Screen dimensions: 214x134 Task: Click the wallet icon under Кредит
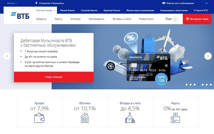coord(39,118)
